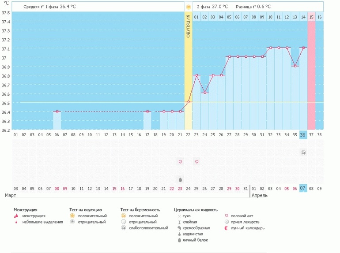Click the heart icon under cycle day 23

tap(197, 162)
